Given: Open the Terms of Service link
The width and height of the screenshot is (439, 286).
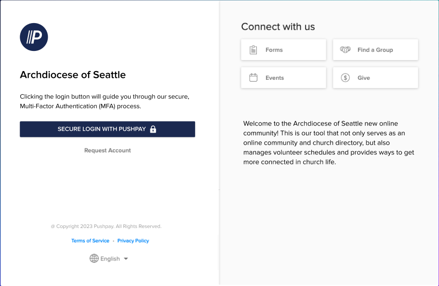Looking at the screenshot, I should [x=90, y=241].
